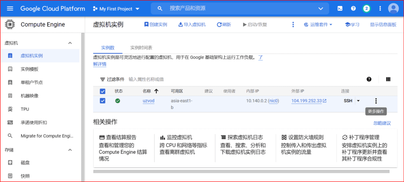Click the 学习 button
This screenshot has height=182, width=404.
352,25
